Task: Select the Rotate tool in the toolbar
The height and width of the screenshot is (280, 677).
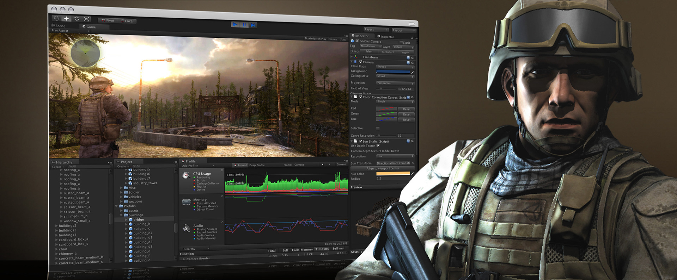Action: 77,19
